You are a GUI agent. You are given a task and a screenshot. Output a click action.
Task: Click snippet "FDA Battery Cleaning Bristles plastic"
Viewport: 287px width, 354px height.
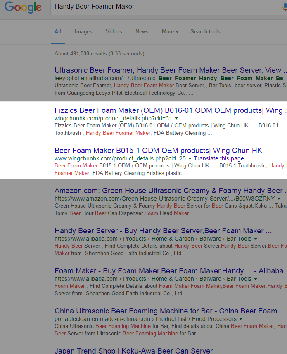171,169
